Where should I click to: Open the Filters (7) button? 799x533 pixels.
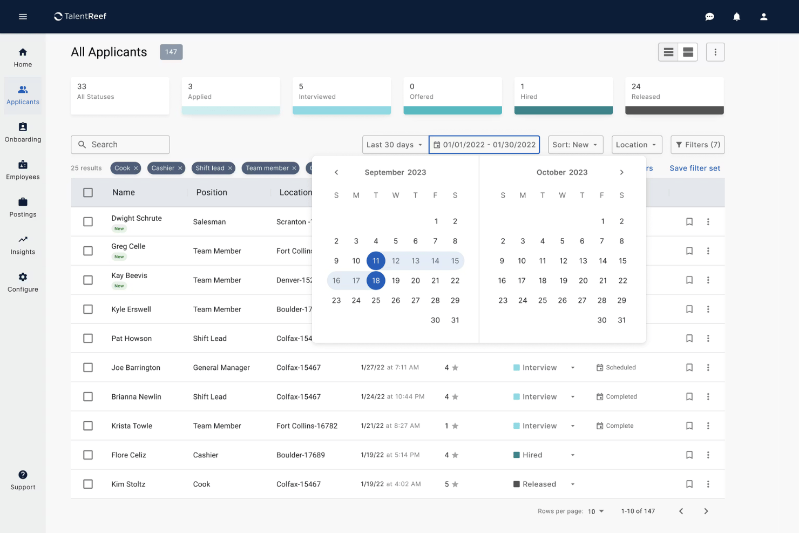(x=698, y=145)
